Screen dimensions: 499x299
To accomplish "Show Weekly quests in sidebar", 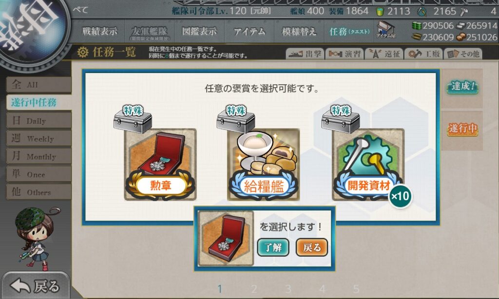I will (x=39, y=138).
